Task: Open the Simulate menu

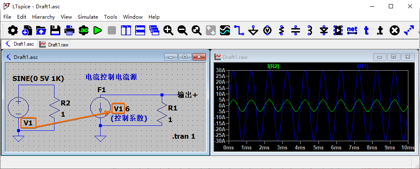Action: 88,17
